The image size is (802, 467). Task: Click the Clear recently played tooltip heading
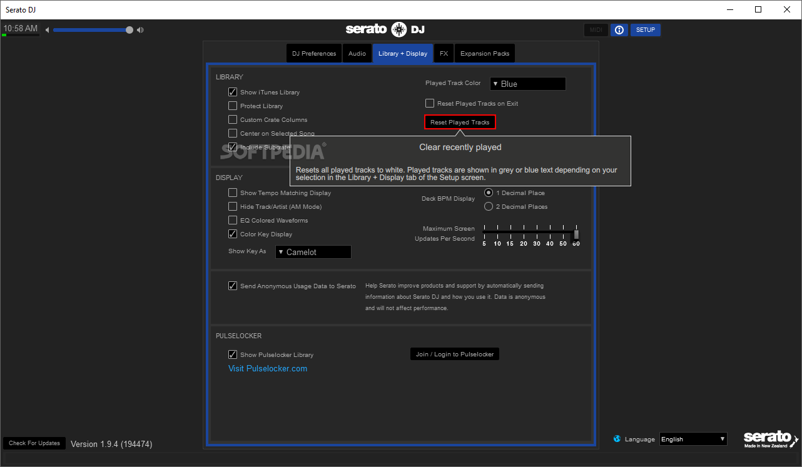460,147
